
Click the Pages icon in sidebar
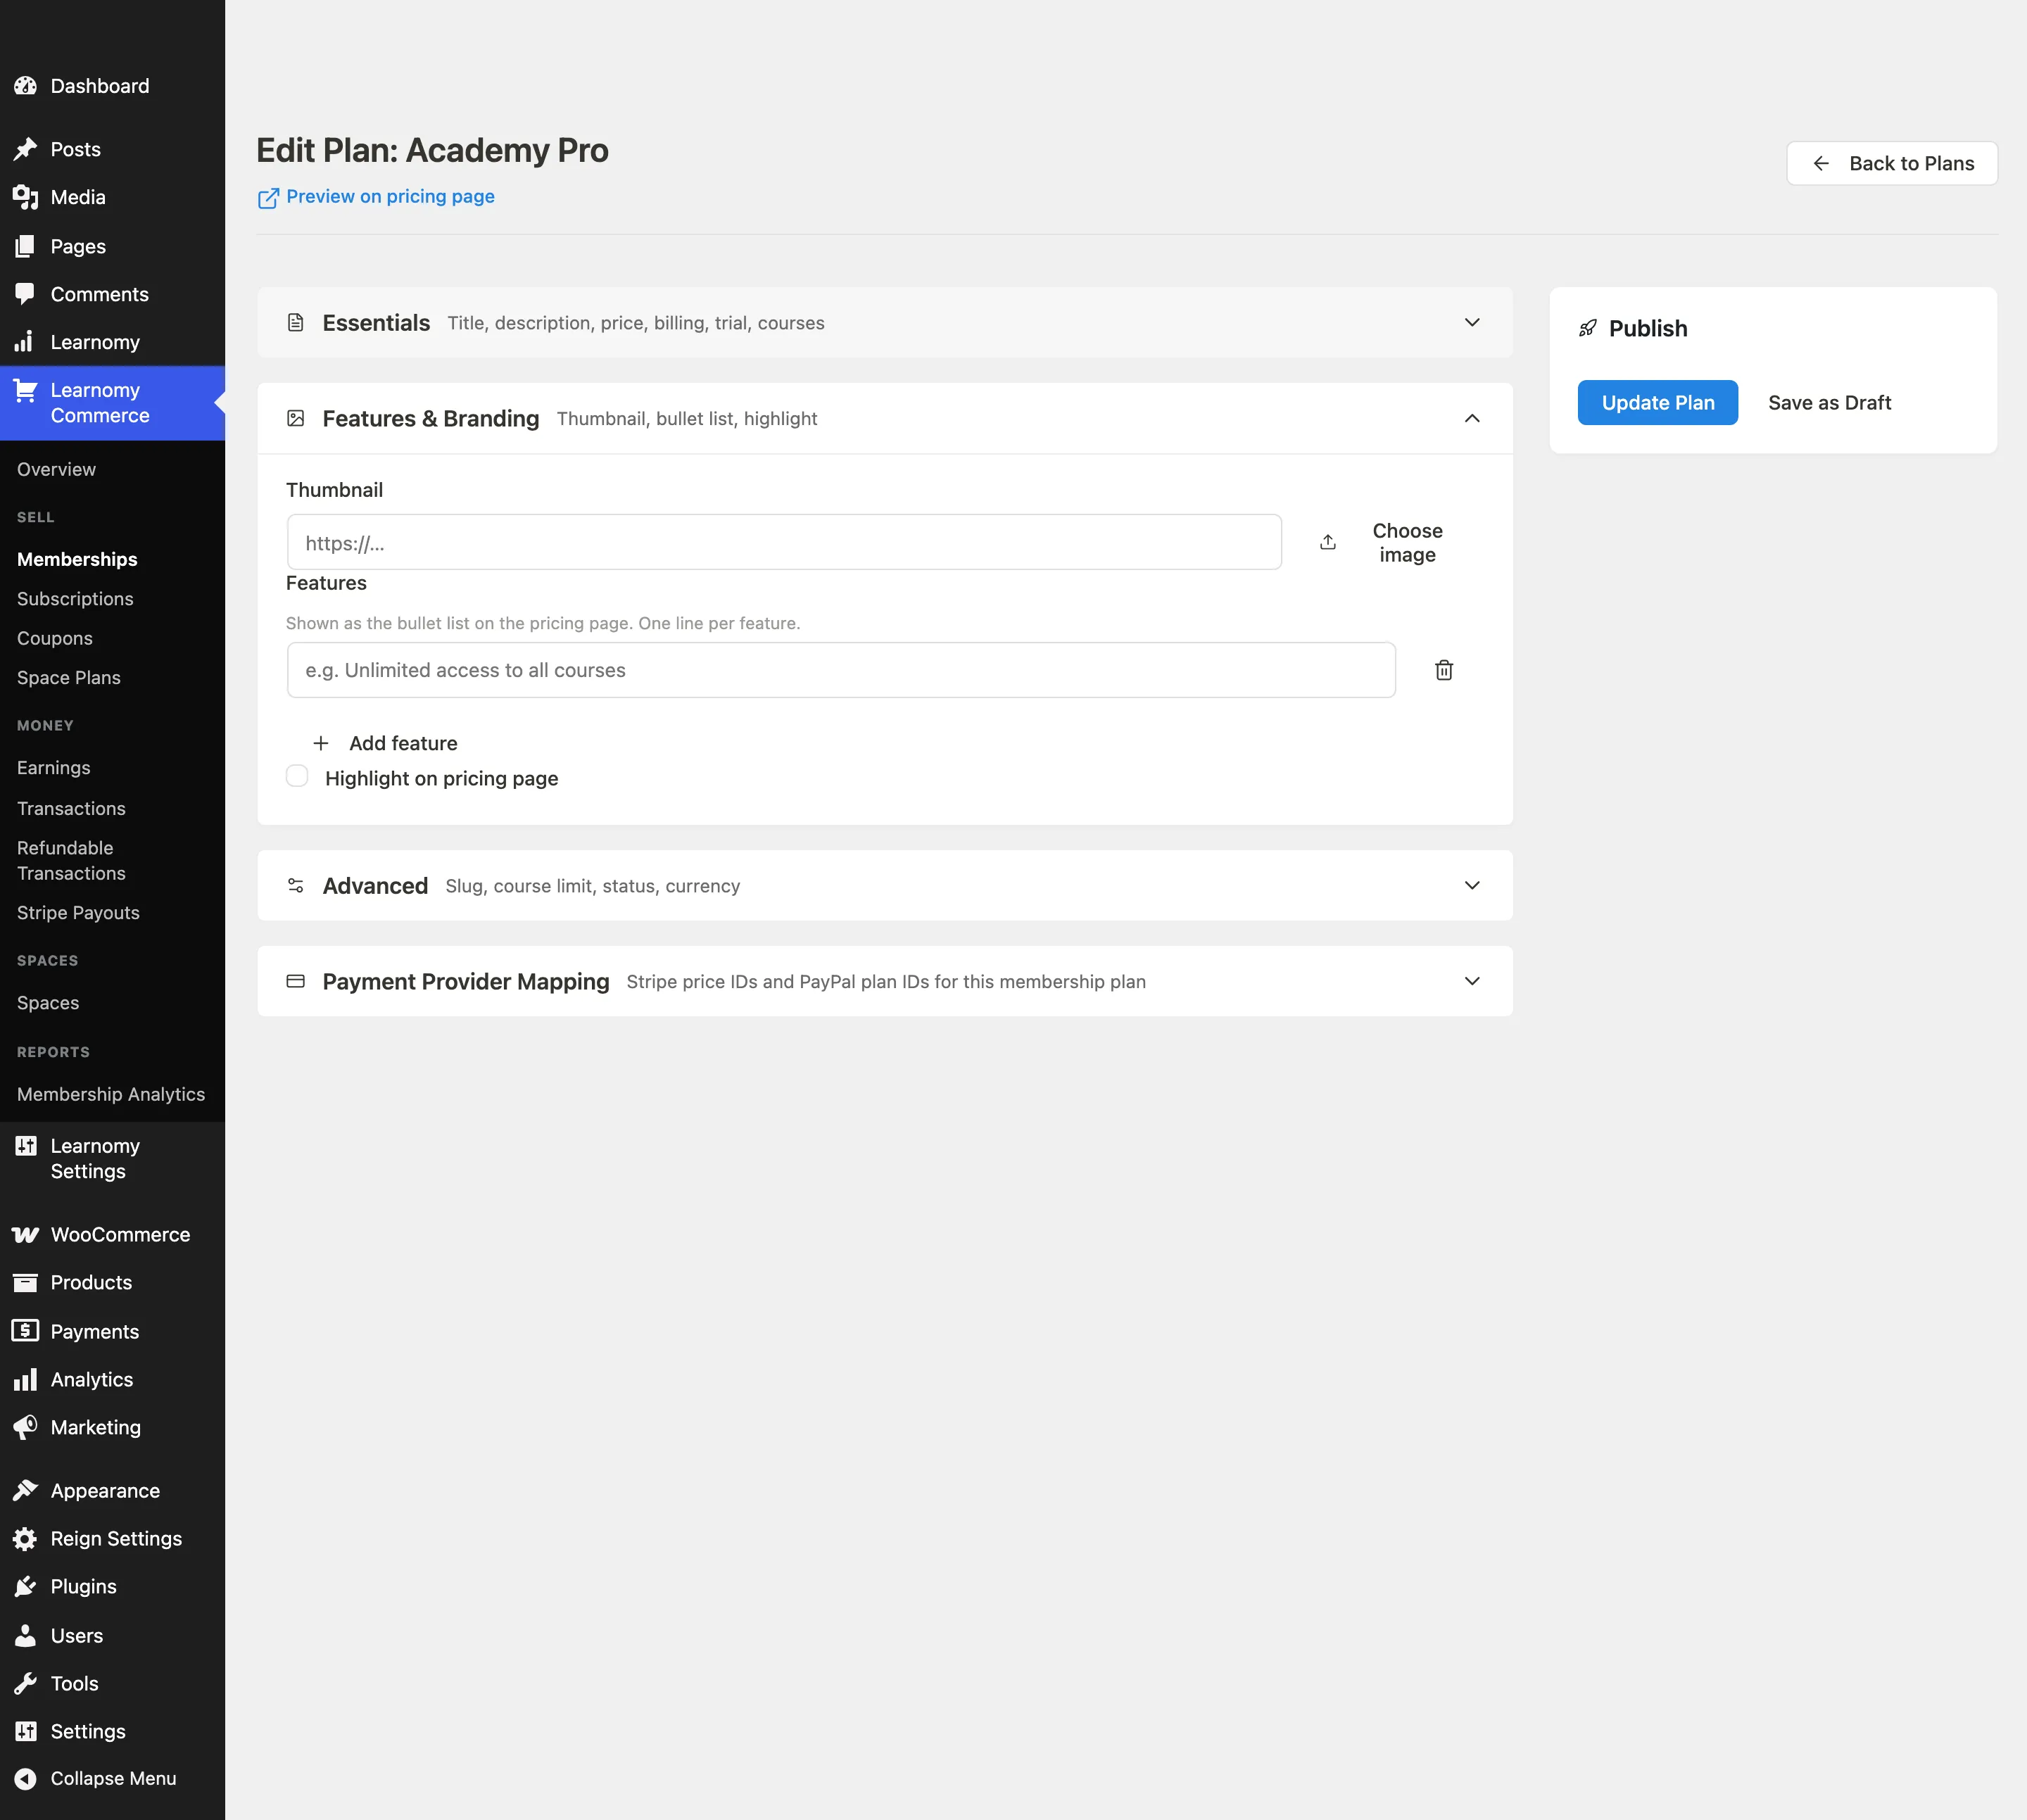pyautogui.click(x=25, y=246)
